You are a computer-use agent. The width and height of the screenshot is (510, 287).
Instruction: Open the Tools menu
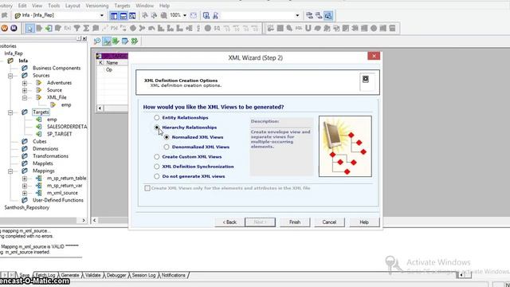tap(54, 6)
